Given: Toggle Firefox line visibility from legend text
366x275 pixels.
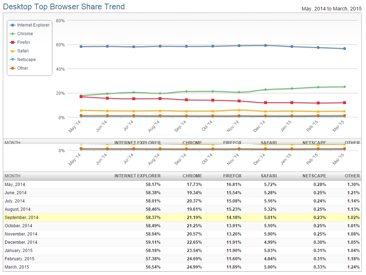Looking at the screenshot, I should coord(24,42).
